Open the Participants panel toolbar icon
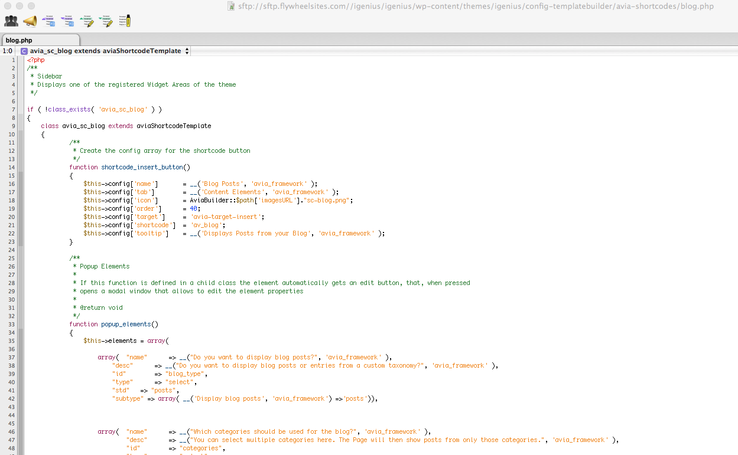This screenshot has width=738, height=455. [11, 21]
